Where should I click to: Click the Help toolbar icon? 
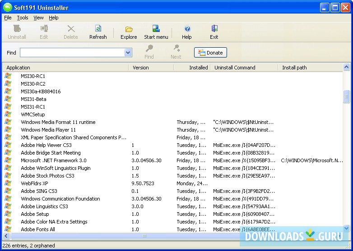(187, 29)
